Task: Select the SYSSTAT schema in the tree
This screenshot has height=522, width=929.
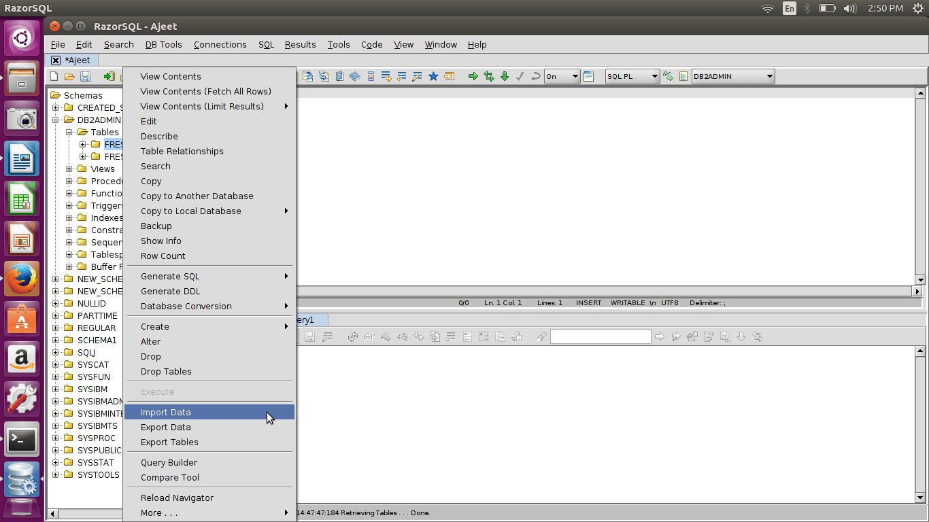Action: (x=95, y=462)
